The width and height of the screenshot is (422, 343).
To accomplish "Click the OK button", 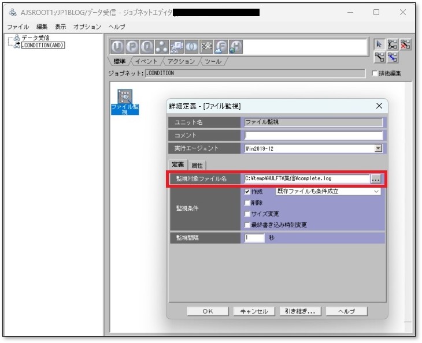I will tap(208, 311).
